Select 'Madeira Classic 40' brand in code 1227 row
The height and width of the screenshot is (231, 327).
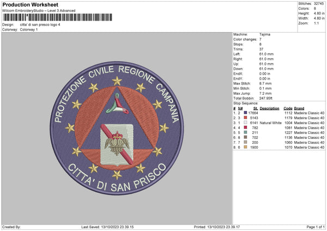point(309,132)
